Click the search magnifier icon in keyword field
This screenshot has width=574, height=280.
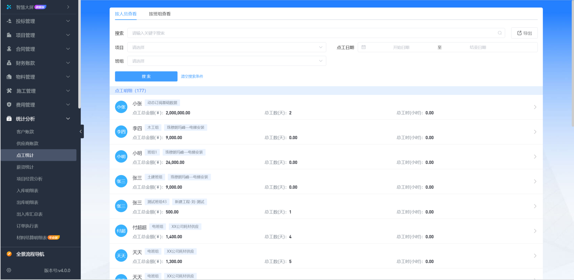point(499,33)
